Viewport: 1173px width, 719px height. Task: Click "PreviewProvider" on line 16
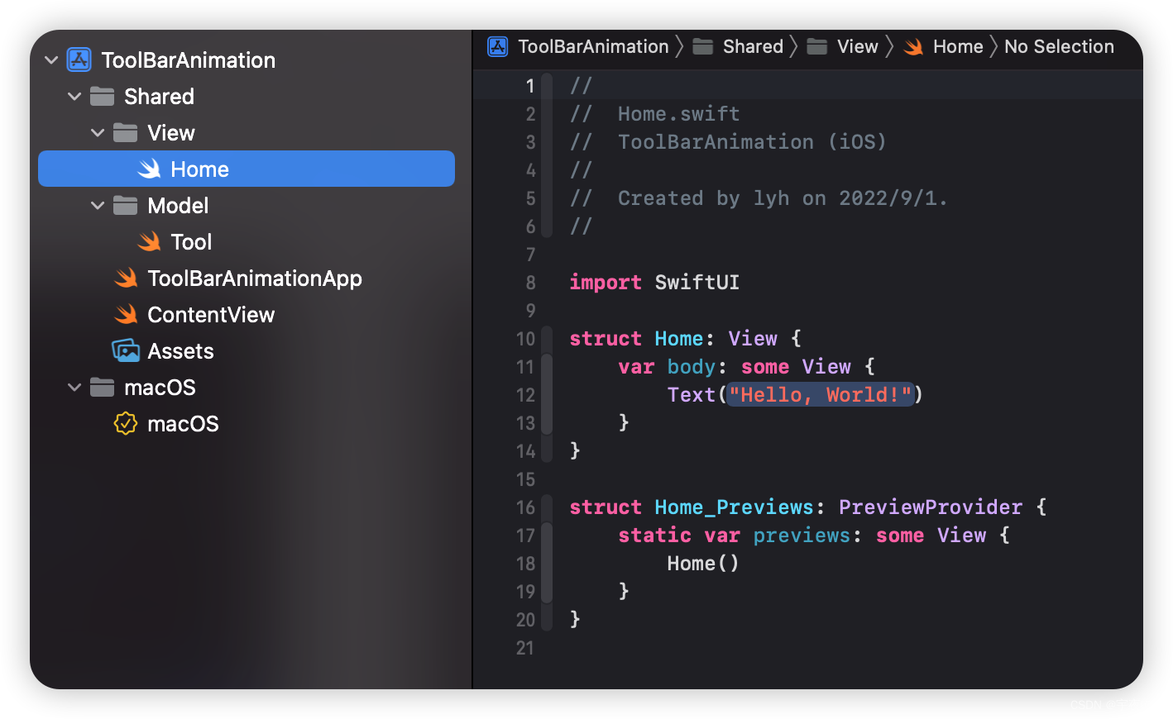click(x=931, y=507)
